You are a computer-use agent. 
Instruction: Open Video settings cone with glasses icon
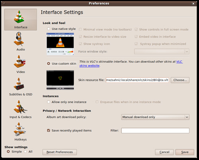click(20, 61)
